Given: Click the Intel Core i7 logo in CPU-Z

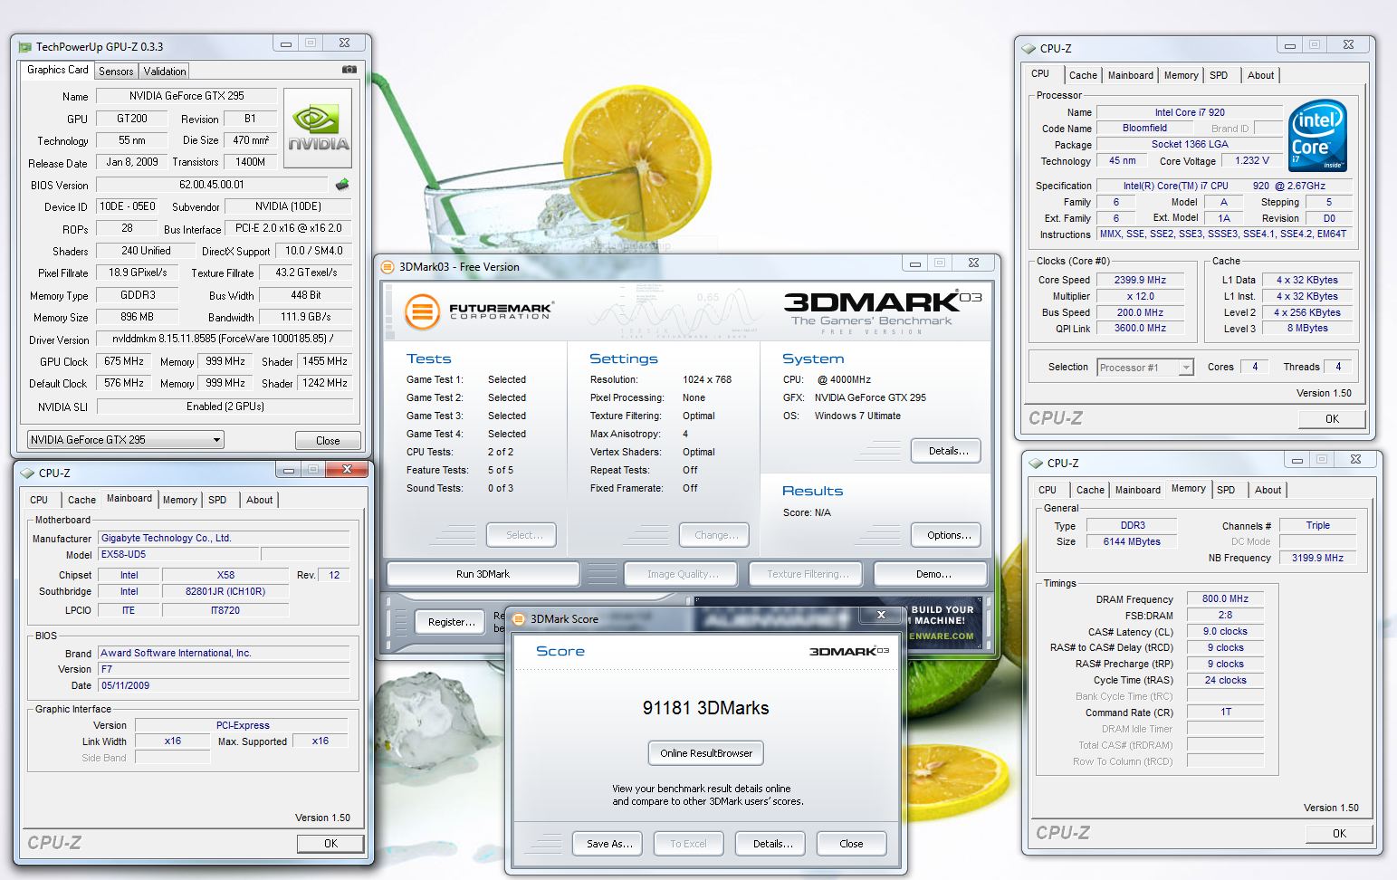Looking at the screenshot, I should (x=1317, y=136).
